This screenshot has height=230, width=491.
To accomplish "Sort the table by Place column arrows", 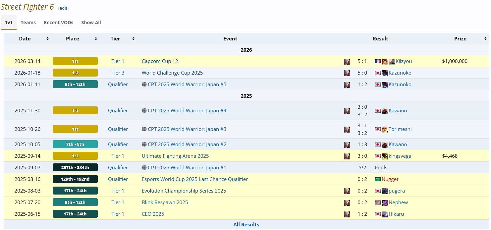I will (x=96, y=39).
